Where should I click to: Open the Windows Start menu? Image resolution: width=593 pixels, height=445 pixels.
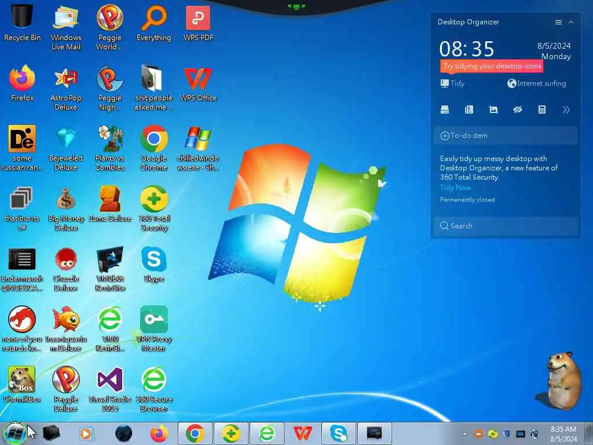[14, 433]
